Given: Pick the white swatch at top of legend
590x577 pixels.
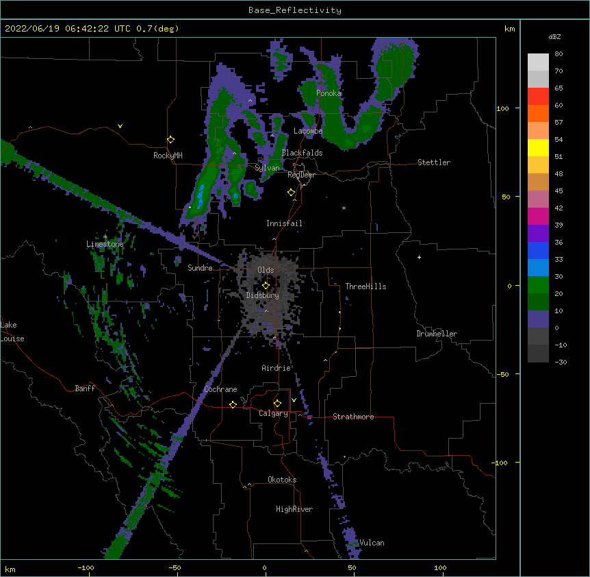Looking at the screenshot, I should [538, 62].
